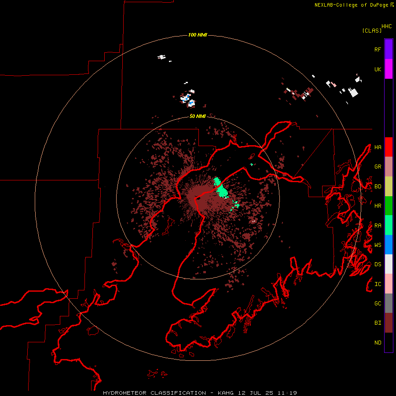
Task: Click the RA legend label
Action: tap(378, 226)
